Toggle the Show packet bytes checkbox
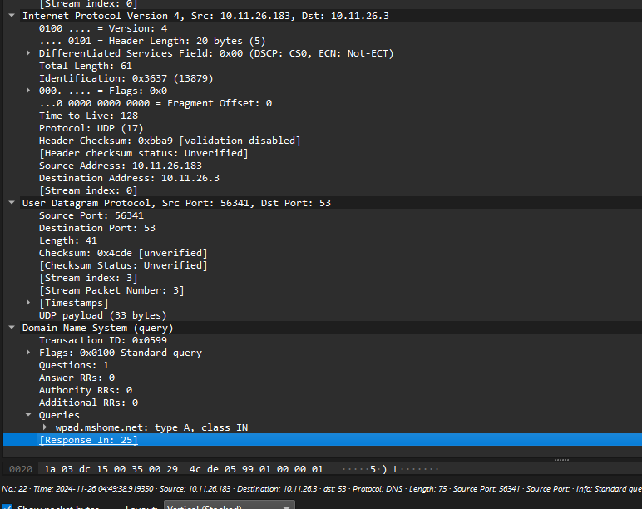 point(7,507)
